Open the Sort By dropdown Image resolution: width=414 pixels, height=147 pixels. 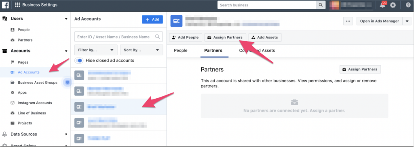coord(142,50)
